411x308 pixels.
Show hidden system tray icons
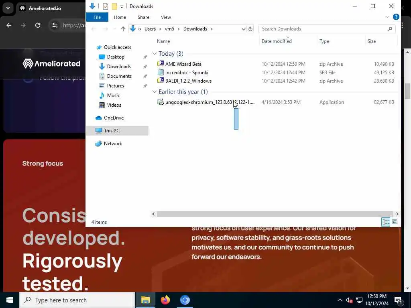click(x=340, y=300)
